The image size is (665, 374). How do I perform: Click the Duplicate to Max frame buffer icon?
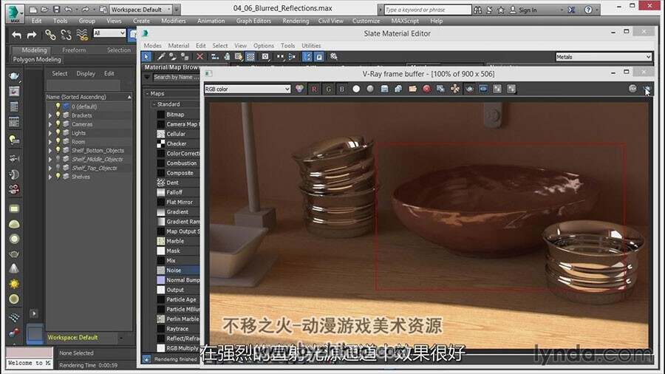[x=440, y=89]
